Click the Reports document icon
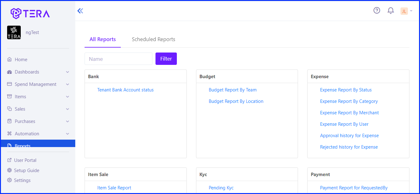This screenshot has height=194, width=420. click(10, 145)
